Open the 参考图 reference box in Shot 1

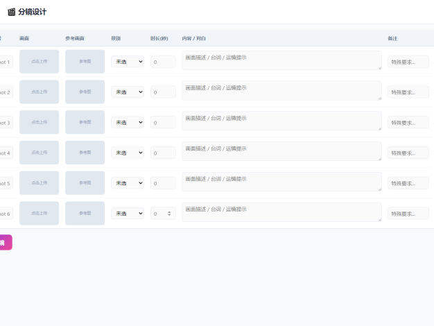(85, 62)
